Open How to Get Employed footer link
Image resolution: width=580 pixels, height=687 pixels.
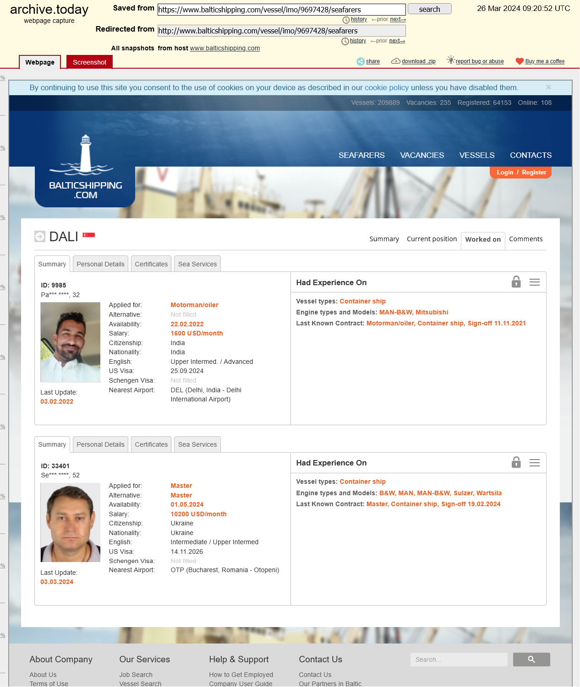point(241,675)
